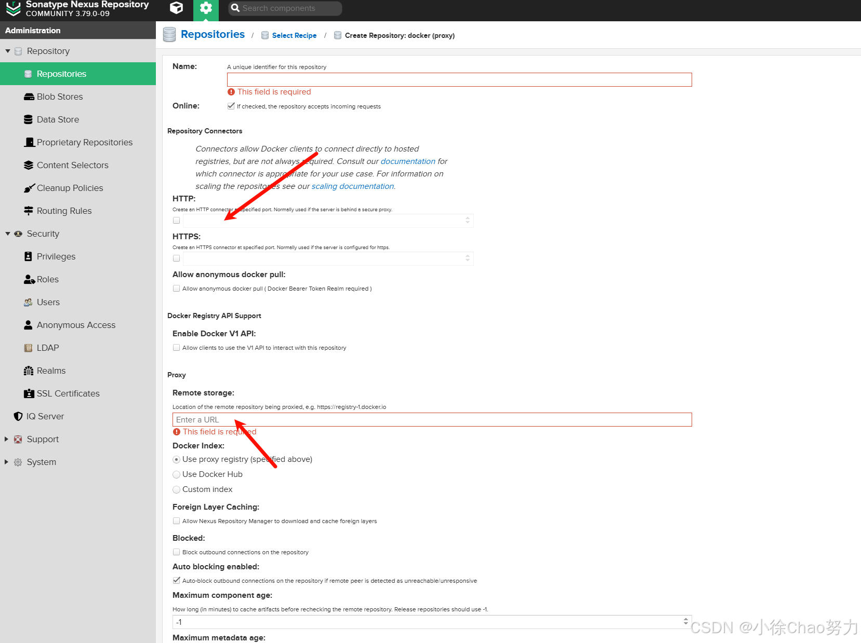Open the Browse cube icon in header

tap(176, 8)
